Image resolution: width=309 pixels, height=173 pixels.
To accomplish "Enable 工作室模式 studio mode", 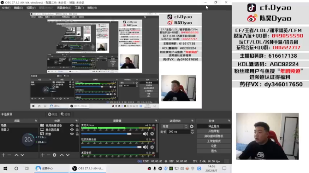I will [x=214, y=141].
